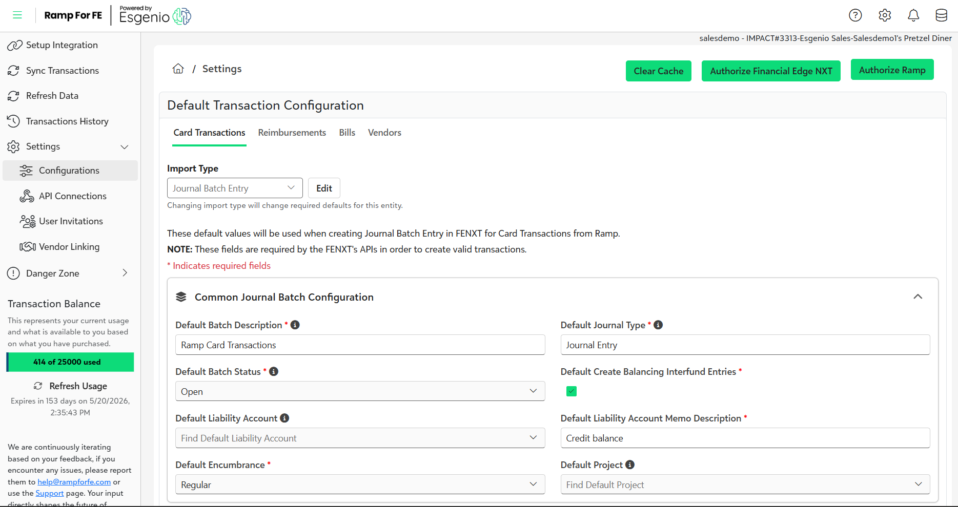Expand the Danger Zone chevron
The image size is (958, 507).
point(125,273)
